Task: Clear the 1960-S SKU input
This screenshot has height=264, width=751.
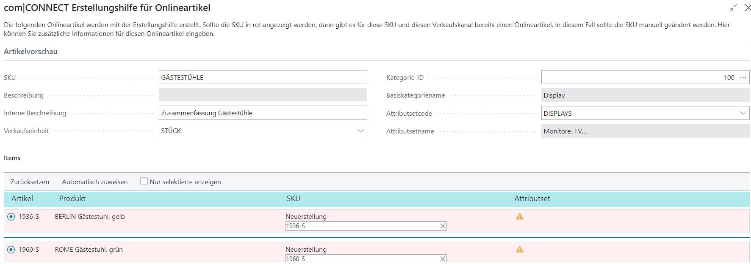Action: click(443, 259)
